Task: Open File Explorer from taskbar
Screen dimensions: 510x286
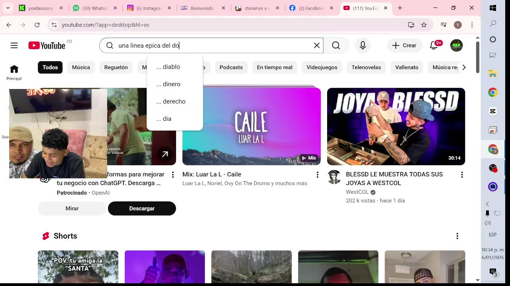Action: pos(493,73)
